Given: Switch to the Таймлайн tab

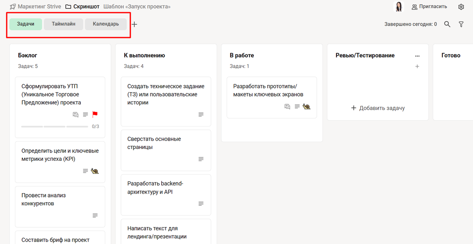Looking at the screenshot, I should click(63, 24).
